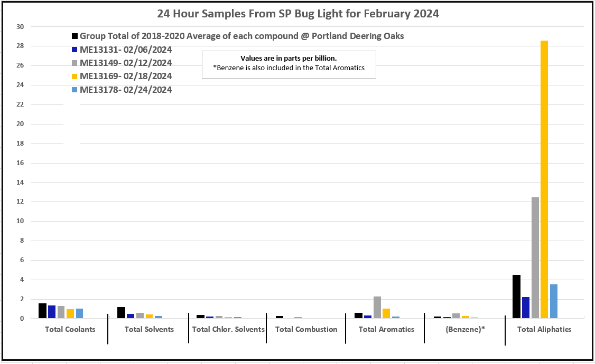Select the black Total Coolants bar
This screenshot has width=595, height=364.
pyautogui.click(x=42, y=311)
